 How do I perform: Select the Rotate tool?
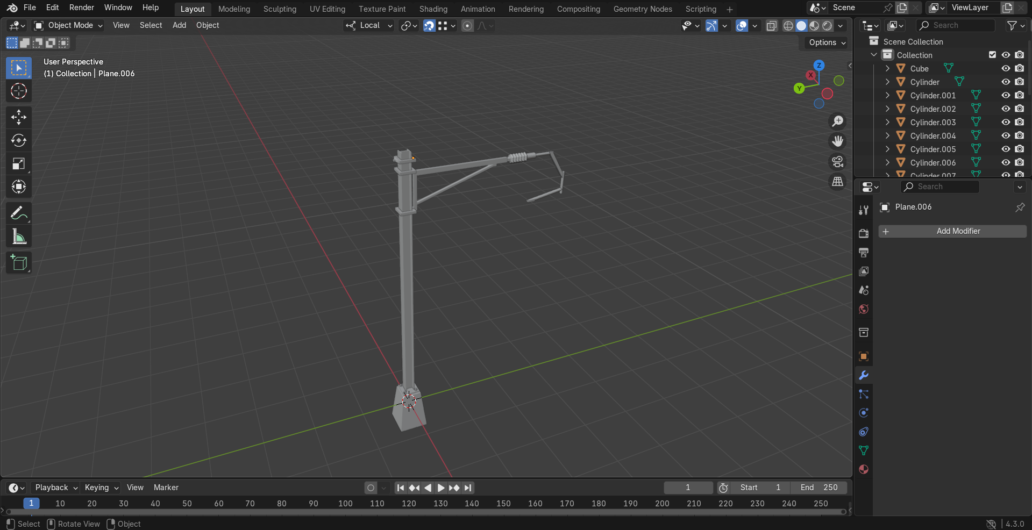click(19, 140)
